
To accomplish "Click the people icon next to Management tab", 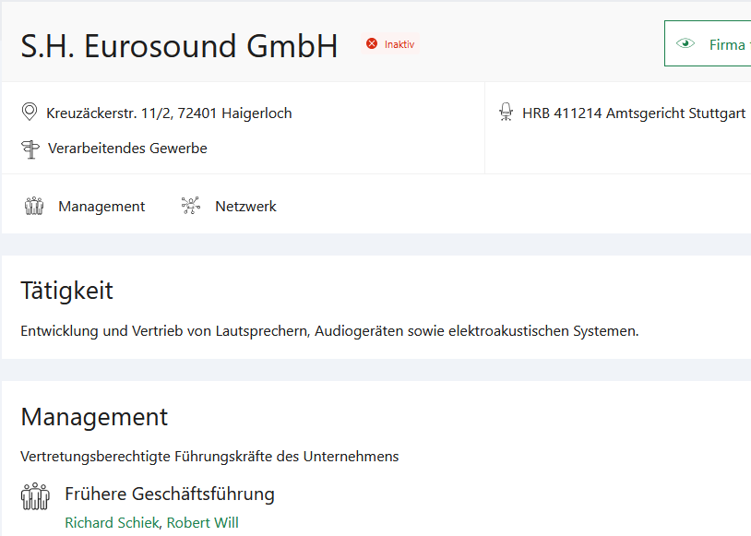I will tap(34, 206).
